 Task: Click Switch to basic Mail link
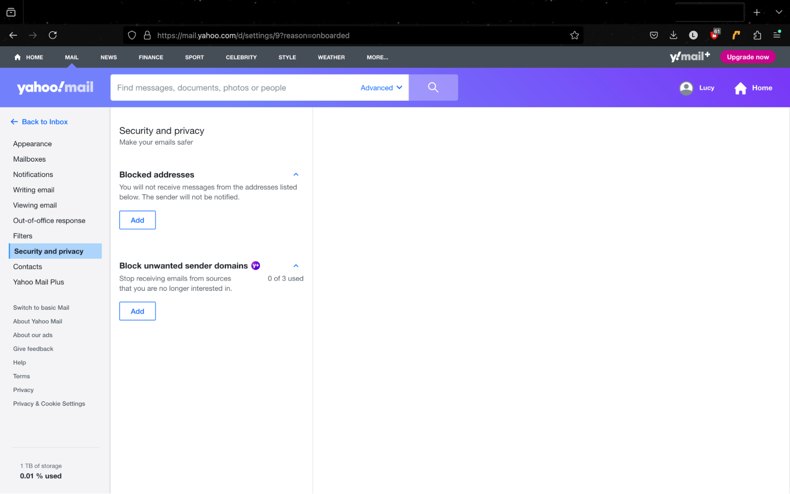(x=41, y=308)
